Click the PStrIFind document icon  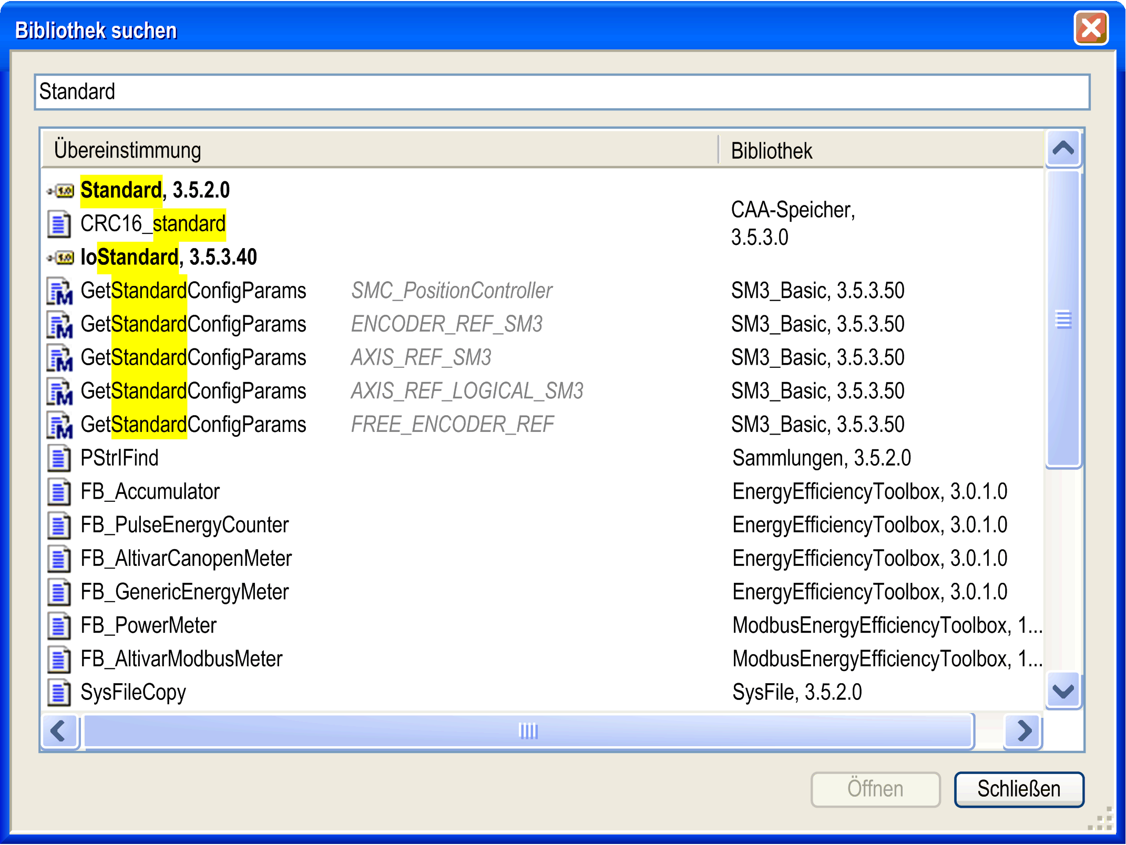pos(59,458)
